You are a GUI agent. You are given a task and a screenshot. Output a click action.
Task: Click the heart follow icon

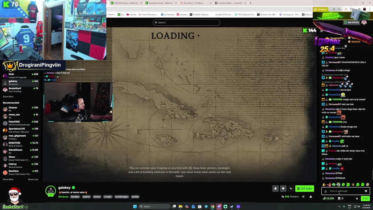pos(283,188)
